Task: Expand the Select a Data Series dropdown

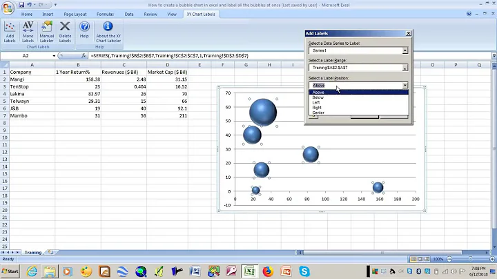Action: (x=405, y=50)
